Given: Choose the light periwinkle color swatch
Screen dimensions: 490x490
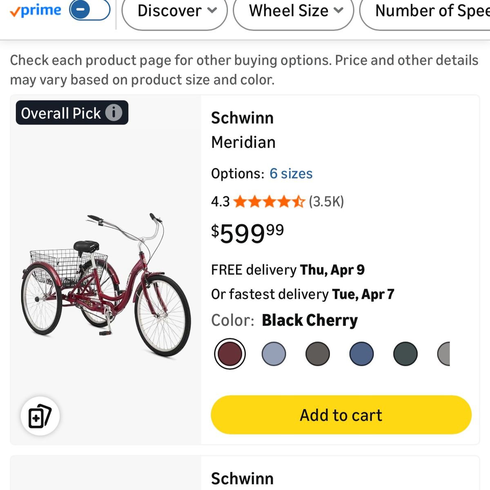Looking at the screenshot, I should [x=274, y=354].
